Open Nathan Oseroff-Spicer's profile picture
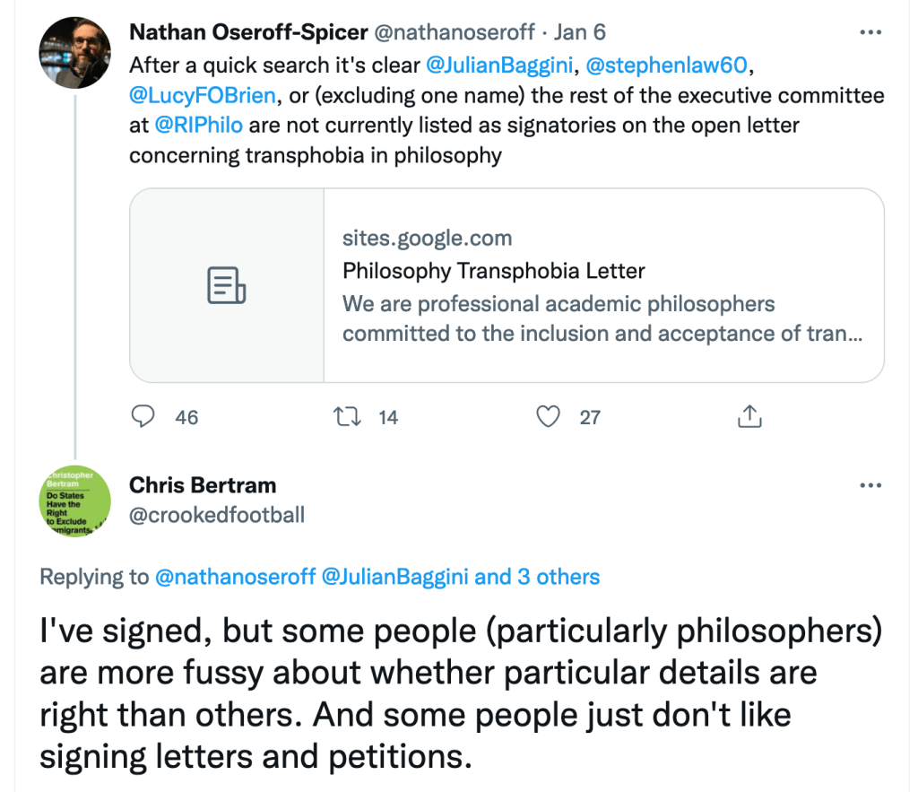This screenshot has height=792, width=918. 75,52
